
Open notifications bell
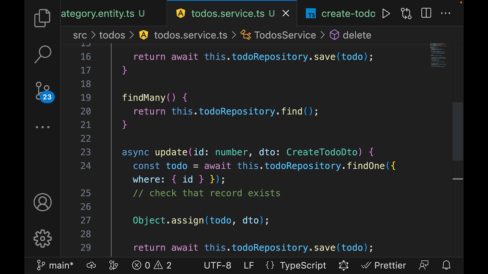point(446,265)
